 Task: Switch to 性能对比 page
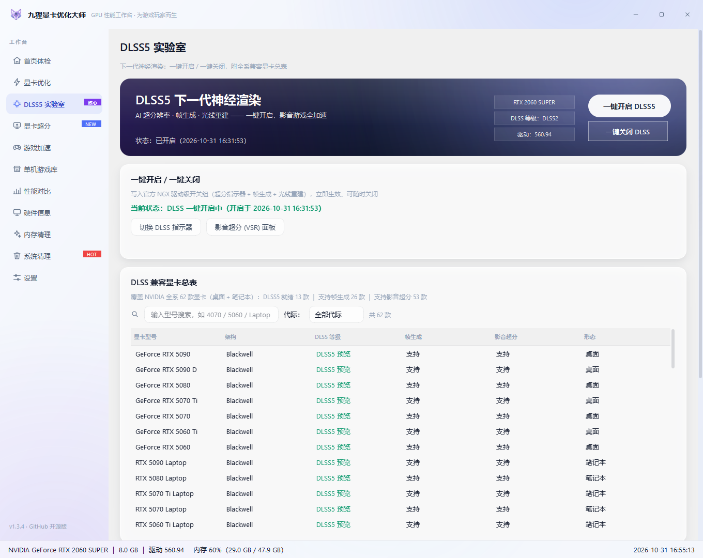point(54,191)
